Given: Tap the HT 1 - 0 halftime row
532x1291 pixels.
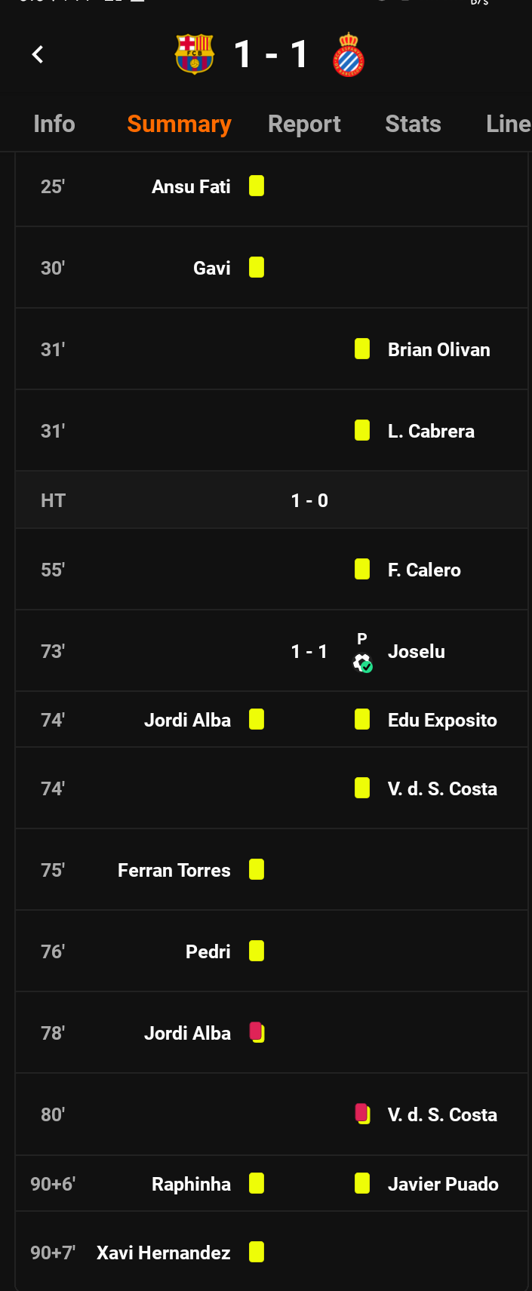Looking at the screenshot, I should point(272,500).
